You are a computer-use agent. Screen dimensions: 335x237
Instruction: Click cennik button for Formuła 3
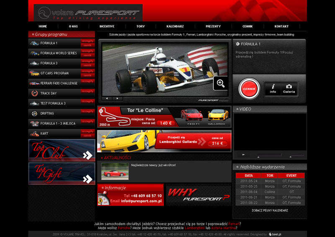click(88, 65)
